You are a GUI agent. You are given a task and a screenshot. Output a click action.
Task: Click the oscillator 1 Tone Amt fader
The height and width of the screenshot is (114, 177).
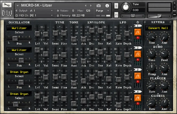[x=74, y=39]
